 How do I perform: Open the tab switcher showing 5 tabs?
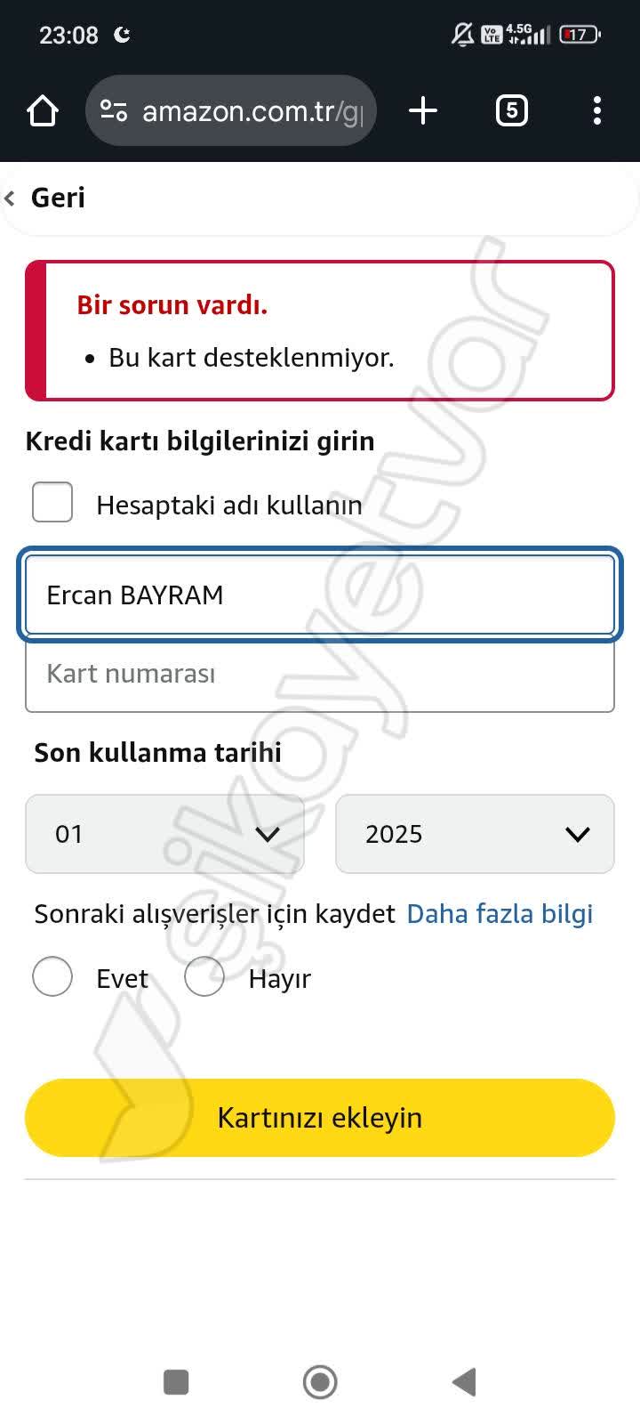pos(511,110)
